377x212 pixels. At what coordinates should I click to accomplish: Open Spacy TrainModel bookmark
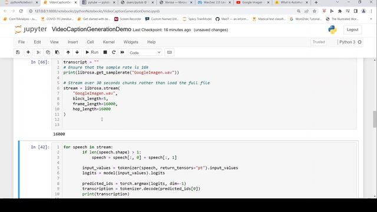197,19
